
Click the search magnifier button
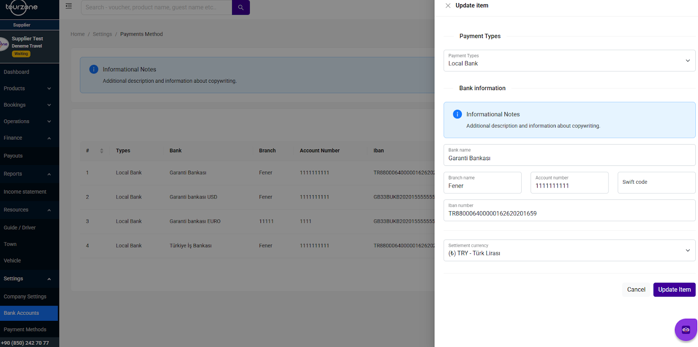pyautogui.click(x=241, y=7)
